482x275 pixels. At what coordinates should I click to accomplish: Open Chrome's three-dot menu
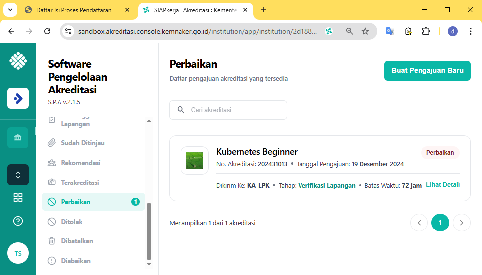[471, 31]
